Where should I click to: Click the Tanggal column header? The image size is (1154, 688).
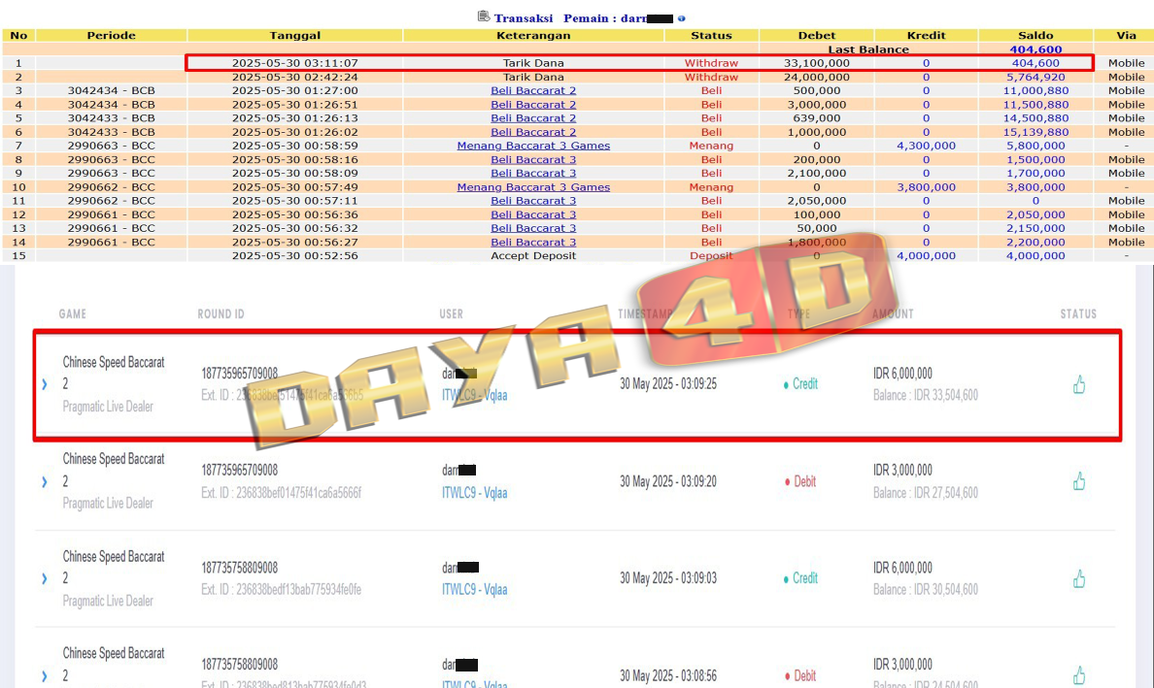(295, 35)
